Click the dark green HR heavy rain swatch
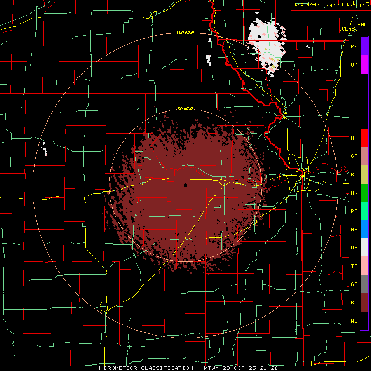Image resolution: width=371 pixels, height=371 pixels. (x=364, y=193)
